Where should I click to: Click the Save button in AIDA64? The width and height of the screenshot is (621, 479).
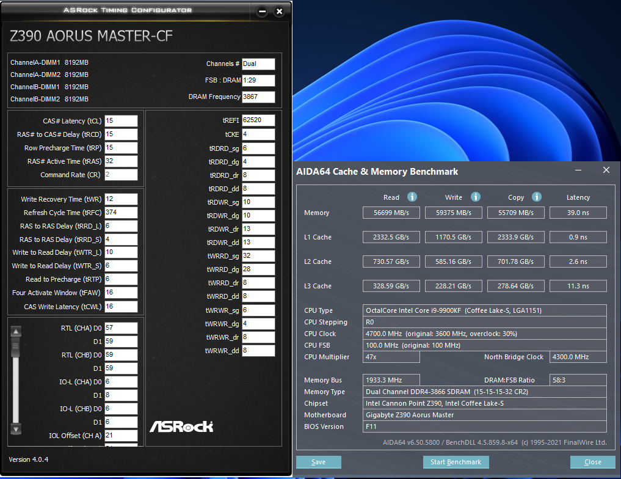(x=318, y=462)
